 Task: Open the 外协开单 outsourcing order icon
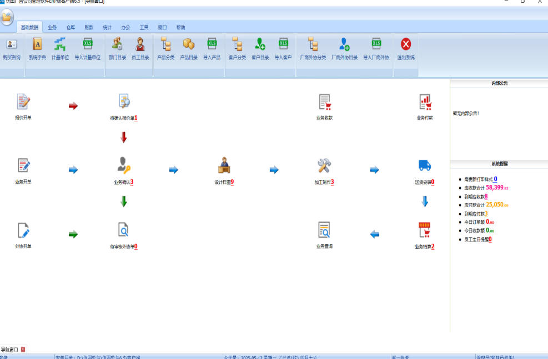tap(23, 230)
